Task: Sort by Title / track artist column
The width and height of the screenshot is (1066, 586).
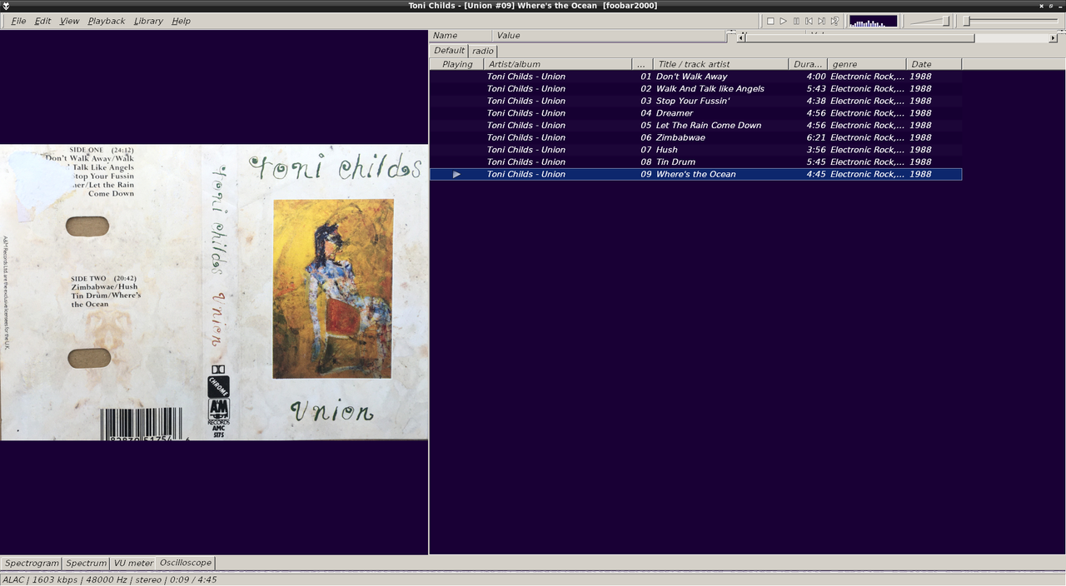Action: (721, 64)
